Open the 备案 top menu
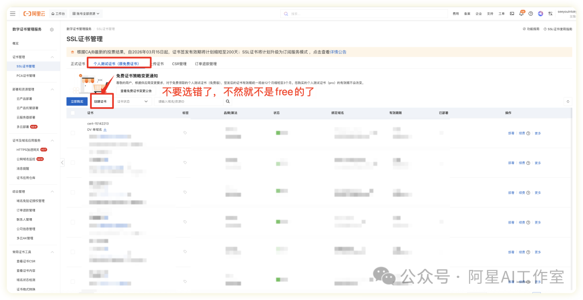The image size is (583, 300). [467, 13]
